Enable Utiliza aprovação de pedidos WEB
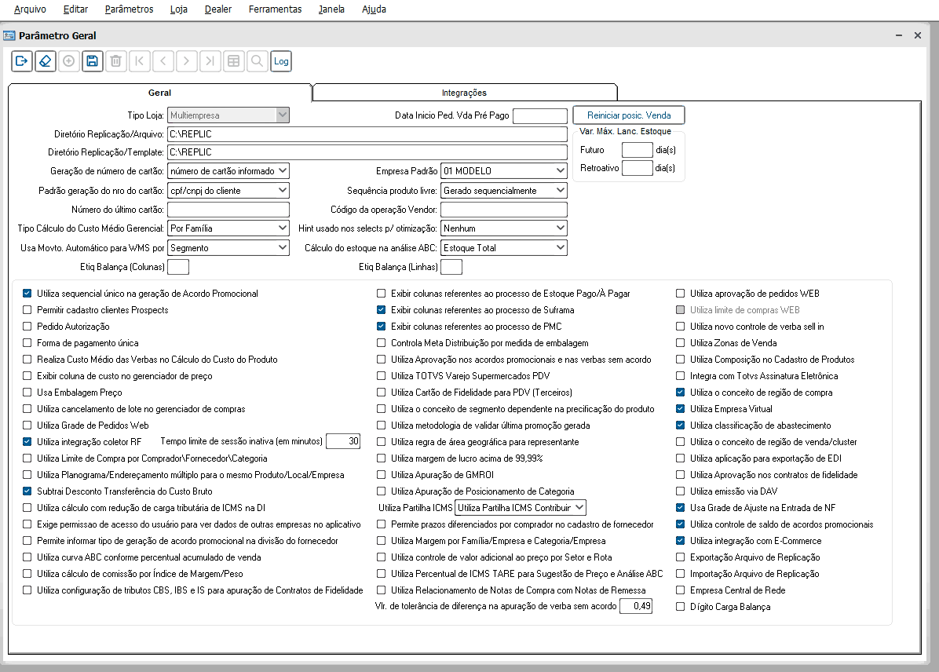This screenshot has height=672, width=939. point(680,294)
